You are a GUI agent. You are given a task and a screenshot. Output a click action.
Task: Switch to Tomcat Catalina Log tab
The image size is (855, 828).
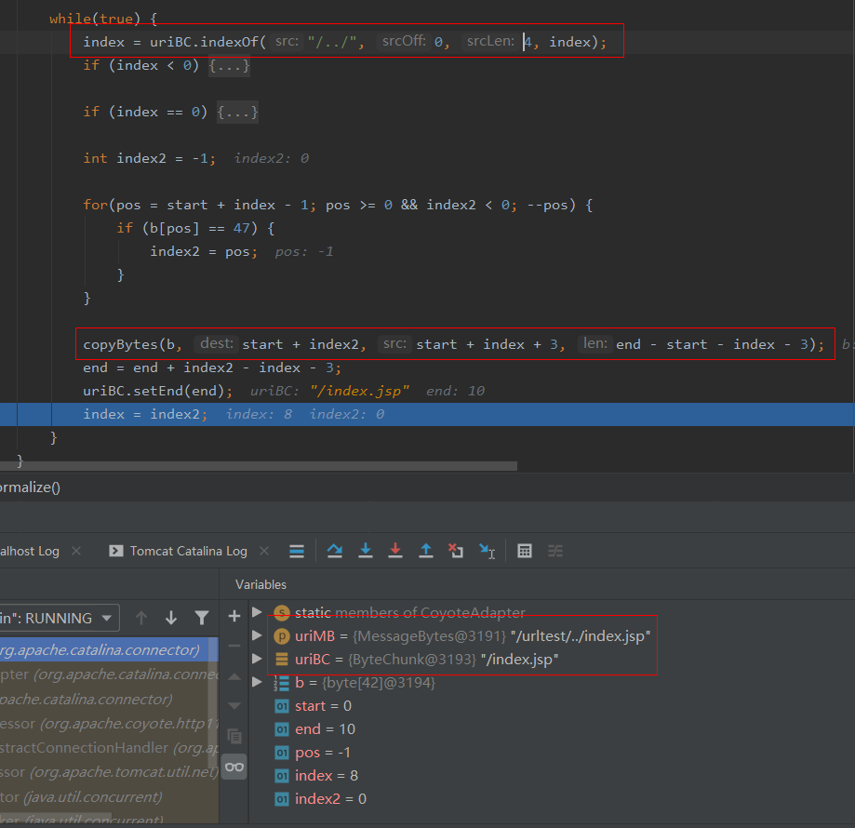(x=188, y=551)
